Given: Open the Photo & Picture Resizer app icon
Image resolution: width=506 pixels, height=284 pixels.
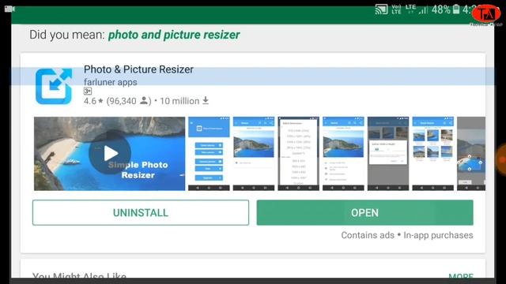Looking at the screenshot, I should pos(54,86).
